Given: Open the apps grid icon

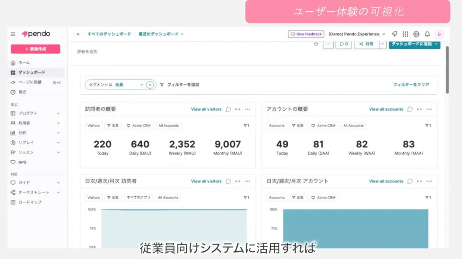Looking at the screenshot, I should click(x=406, y=34).
